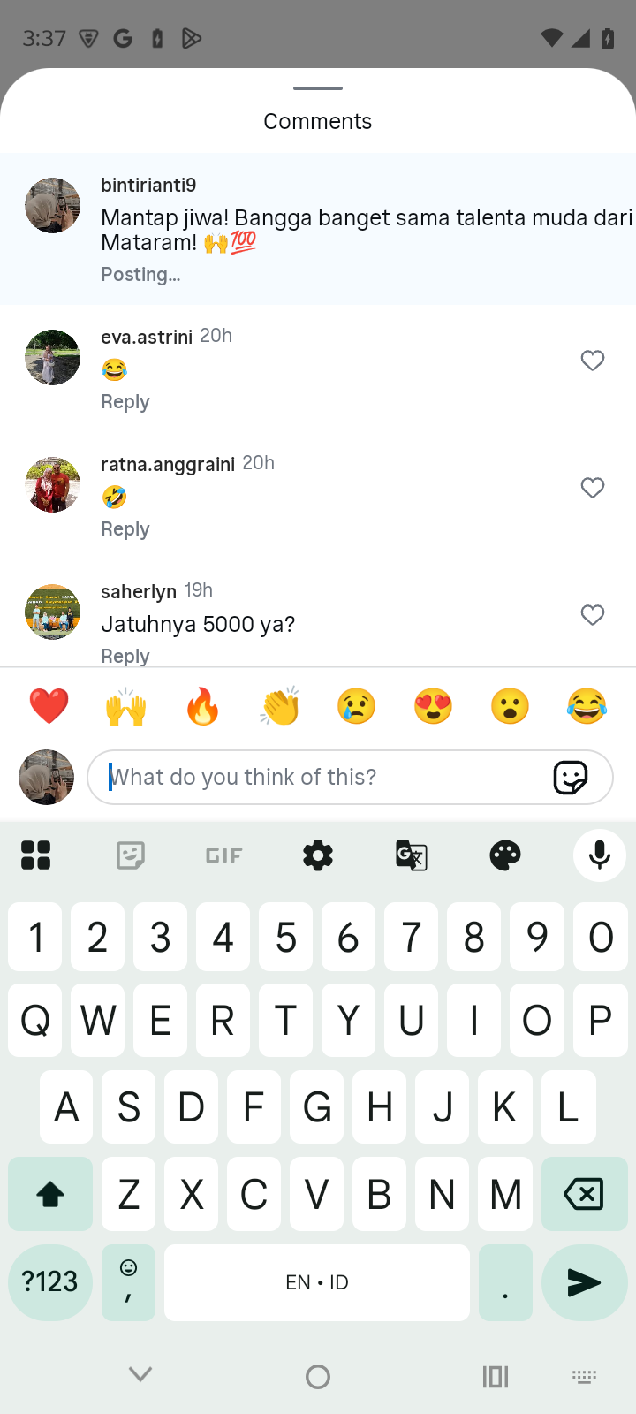The image size is (636, 1414).
Task: Insert the heart-eyes emoji
Action: pos(434,707)
